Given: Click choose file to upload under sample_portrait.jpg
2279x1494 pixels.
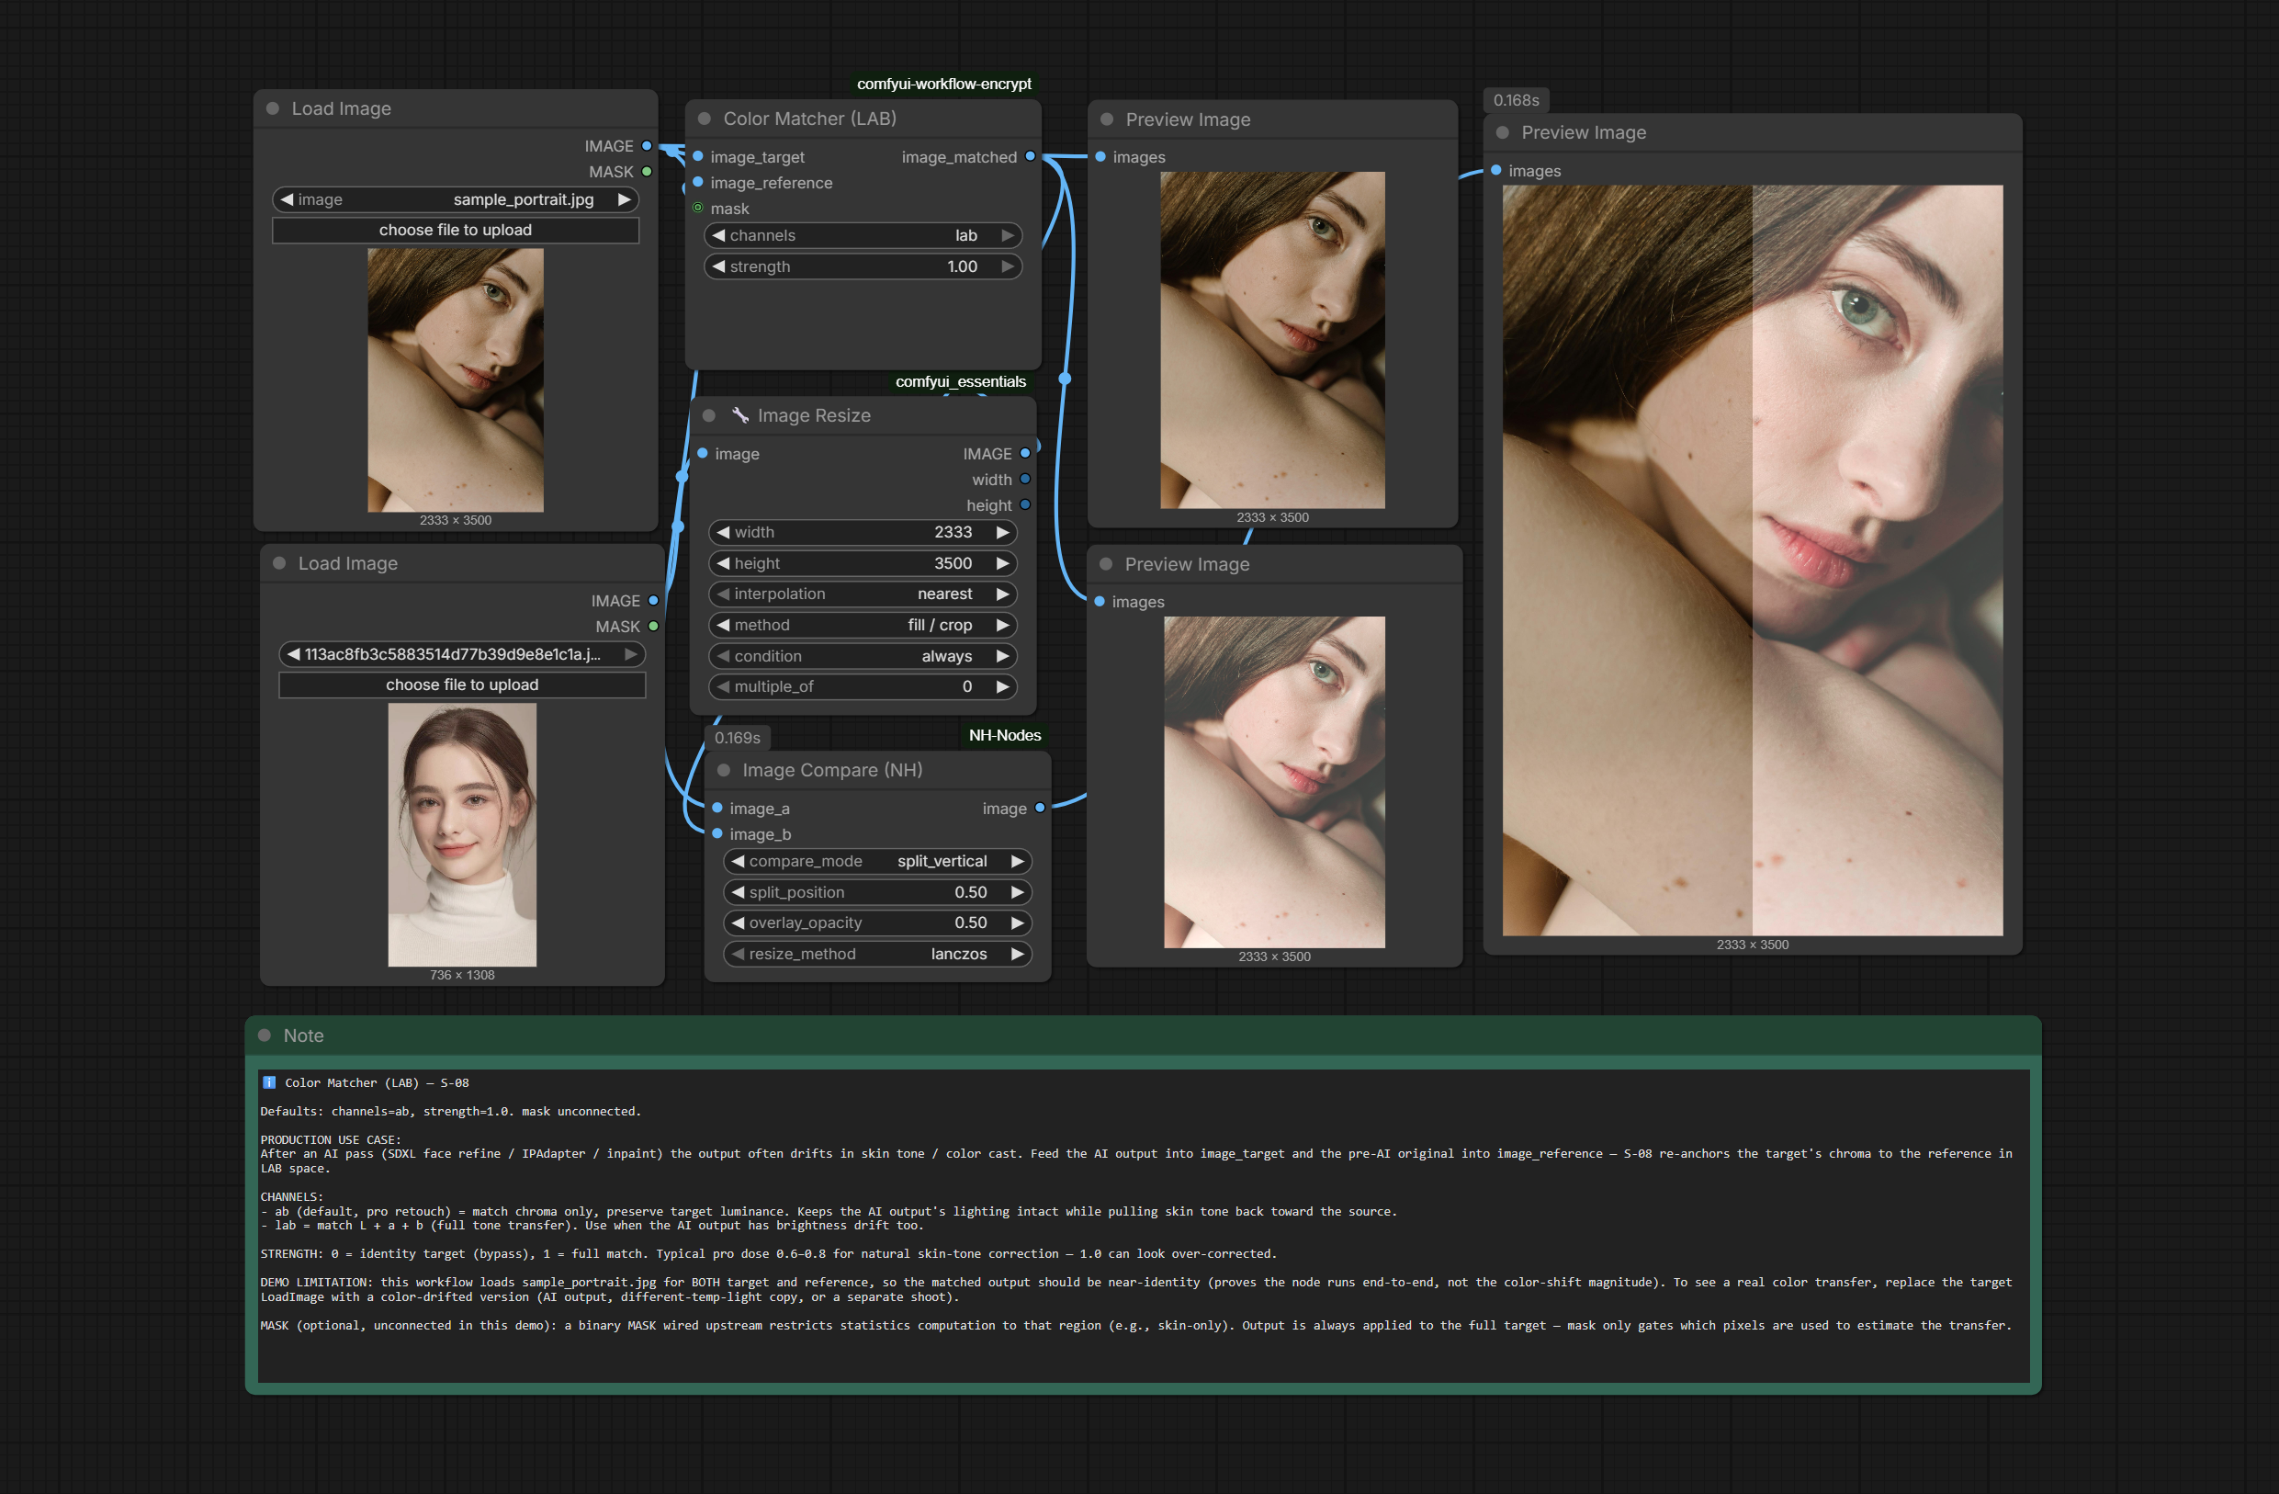Looking at the screenshot, I should point(456,230).
